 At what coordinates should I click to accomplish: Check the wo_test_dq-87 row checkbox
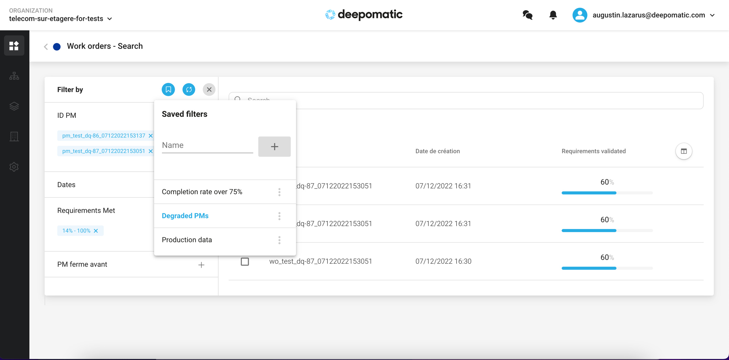coord(245,261)
